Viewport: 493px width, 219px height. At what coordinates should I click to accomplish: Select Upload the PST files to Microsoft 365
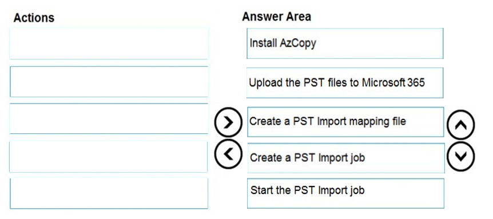(x=345, y=83)
